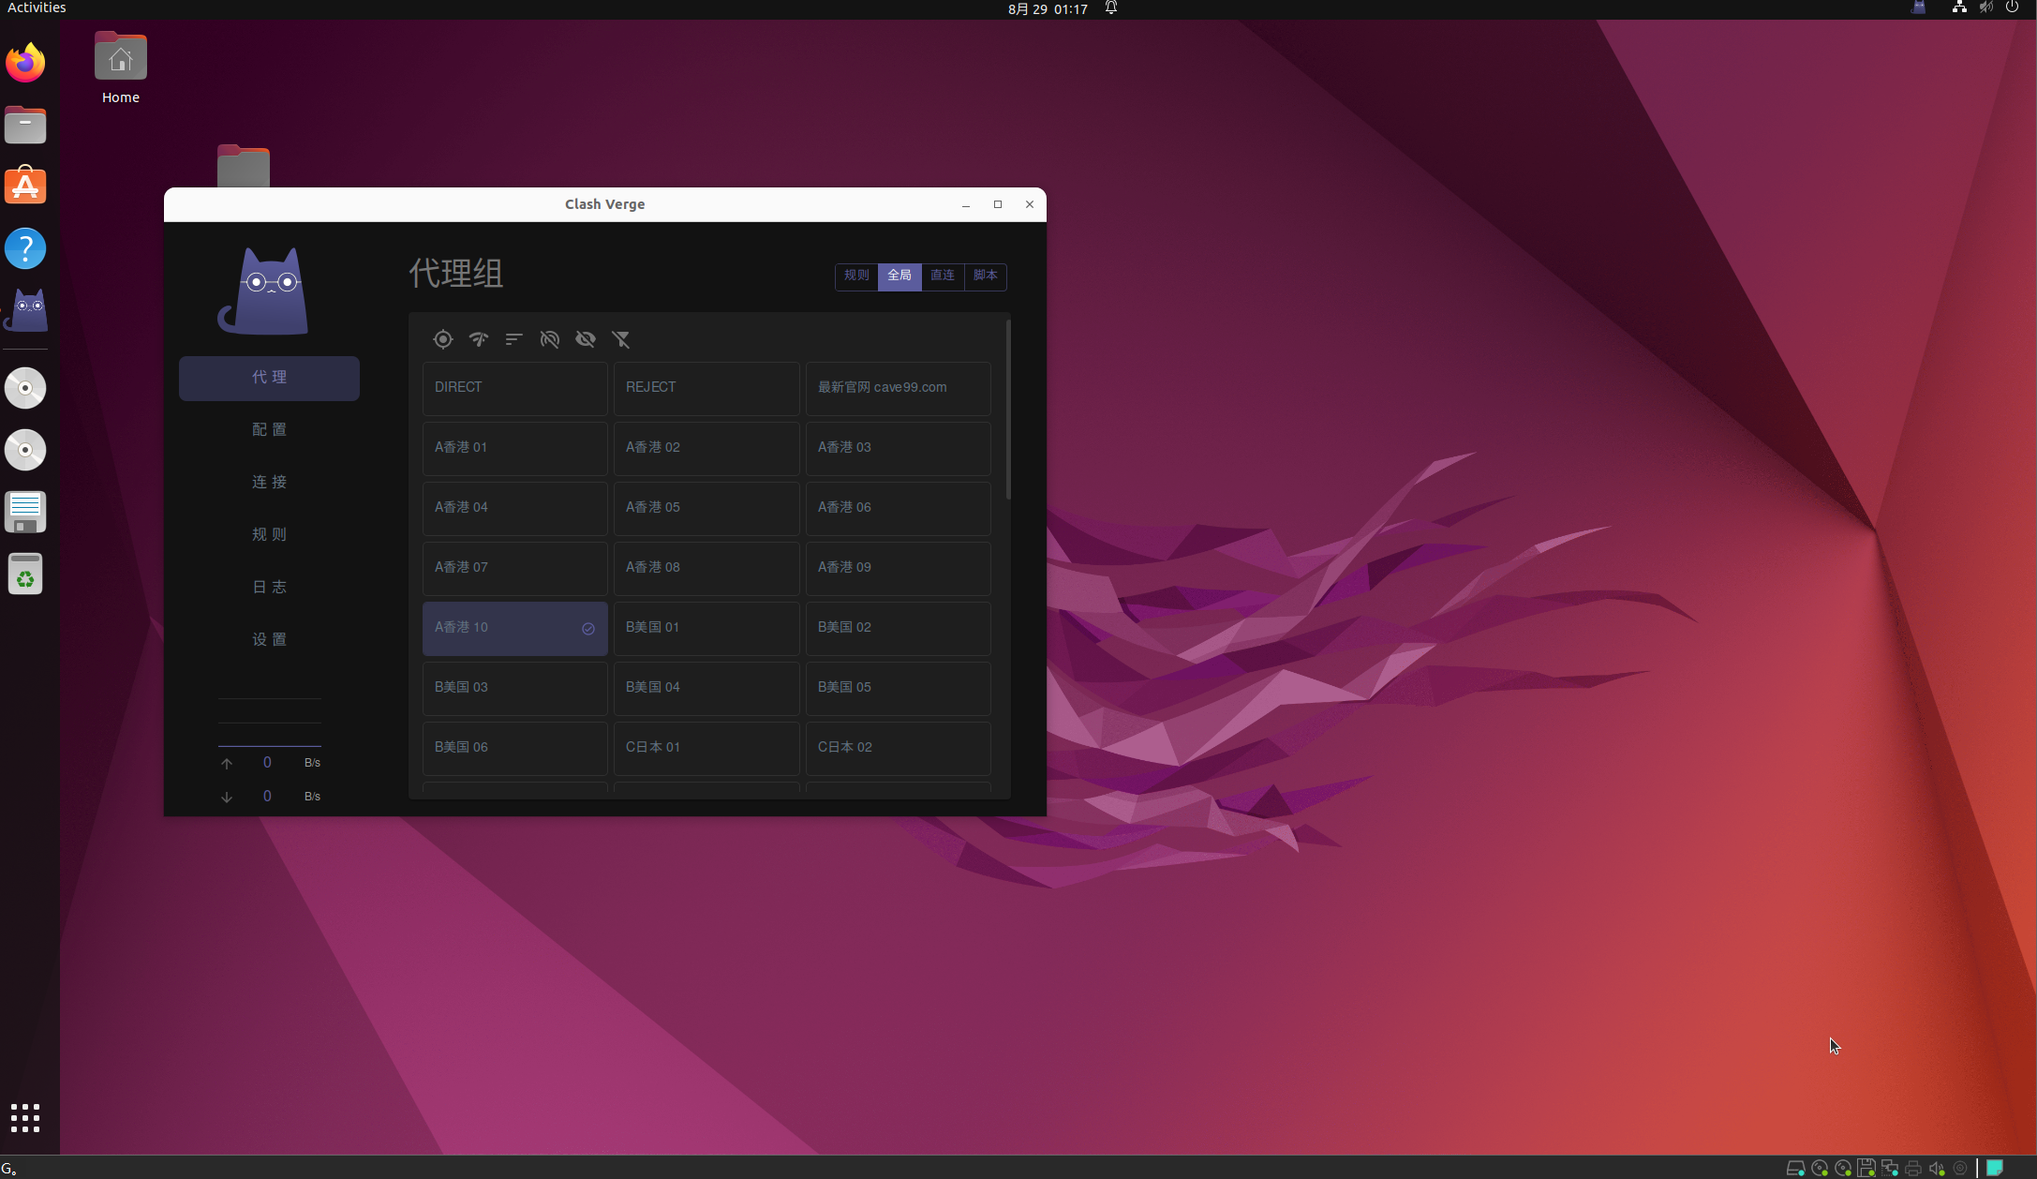Toggle proxy detail visibility eye icon
This screenshot has width=2037, height=1179.
point(586,339)
